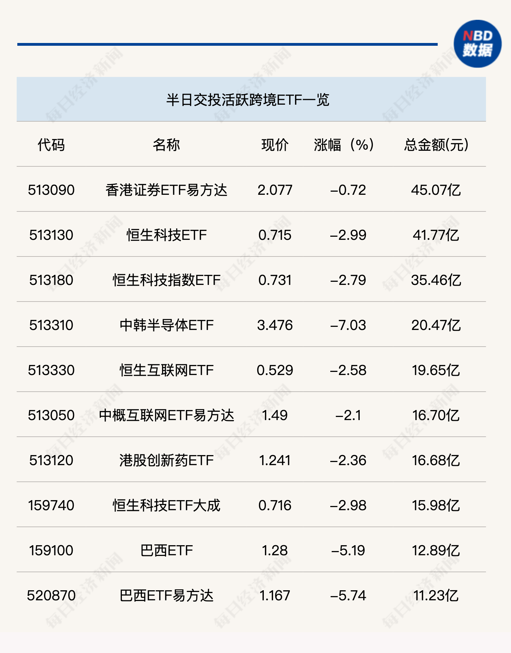Open fund code 513090
The image size is (511, 653).
point(51,190)
